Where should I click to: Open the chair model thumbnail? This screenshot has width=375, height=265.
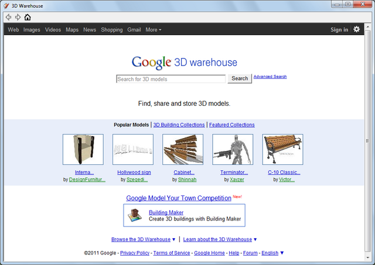click(83, 149)
